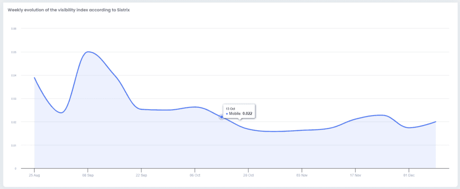Click the 01 Dec date label

(409, 176)
